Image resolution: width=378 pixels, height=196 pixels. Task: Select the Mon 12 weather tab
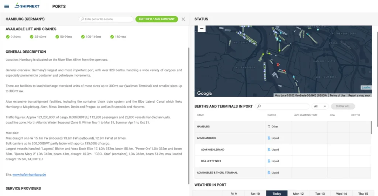298,193
